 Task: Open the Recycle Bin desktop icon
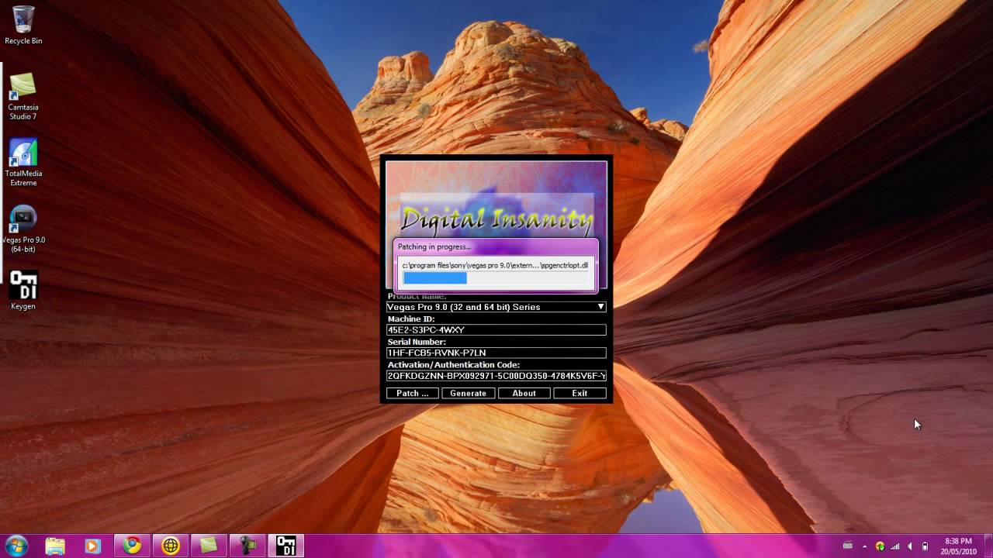23,25
